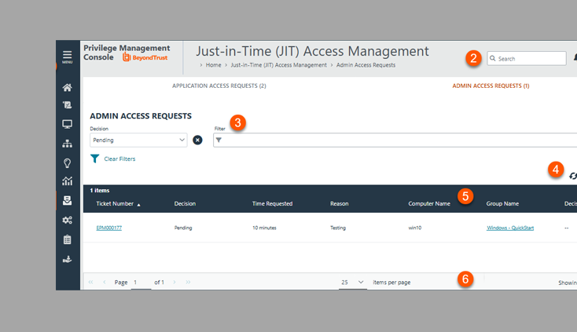577x332 pixels.
Task: Click the Pending cell in ticket row
Action: coord(183,228)
